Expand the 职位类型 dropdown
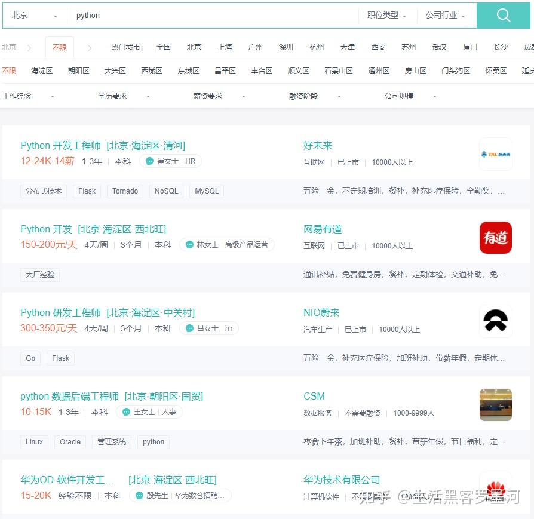Screen dimensions: 534x519 387,16
